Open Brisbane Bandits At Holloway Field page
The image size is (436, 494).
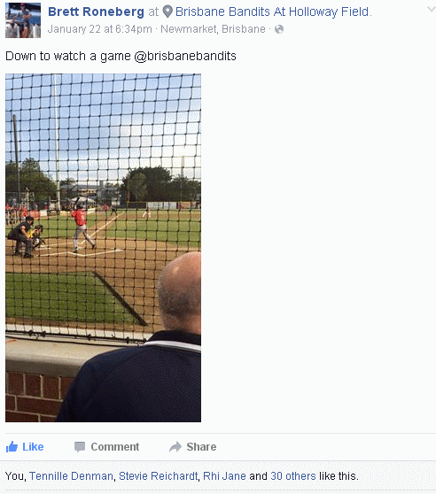pos(272,12)
